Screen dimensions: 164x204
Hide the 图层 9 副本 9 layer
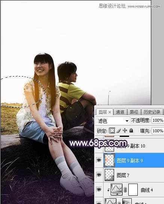coord(99,160)
